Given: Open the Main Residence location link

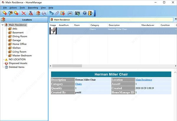Looking at the screenshot, I should [x=144, y=80].
